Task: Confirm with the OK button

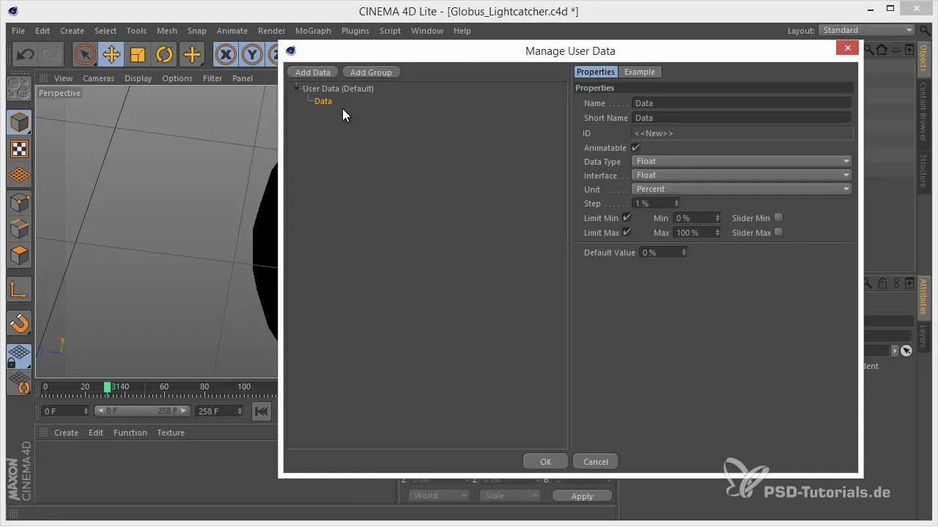Action: [x=545, y=461]
